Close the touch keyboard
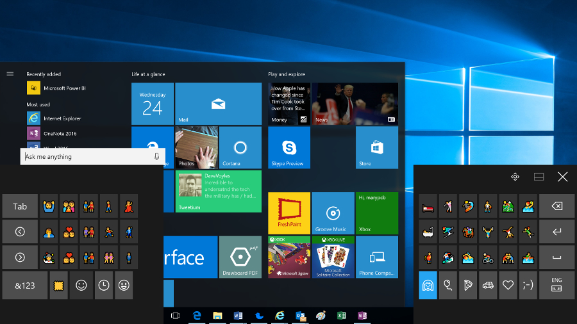Image resolution: width=577 pixels, height=324 pixels. pyautogui.click(x=562, y=177)
